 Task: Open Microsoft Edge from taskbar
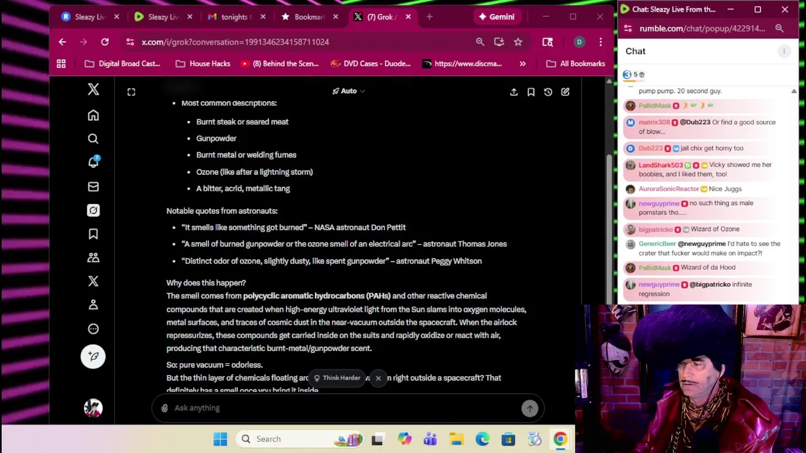tap(482, 439)
